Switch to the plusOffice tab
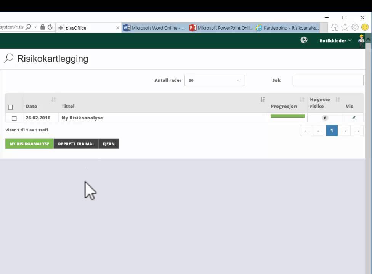372x274 pixels. pos(88,28)
